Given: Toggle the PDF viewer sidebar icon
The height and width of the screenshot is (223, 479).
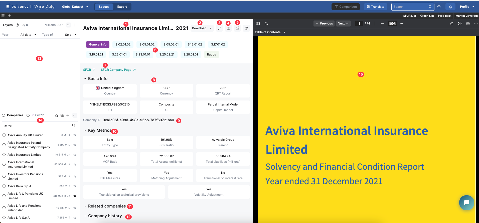Looking at the screenshot, I should point(258,23).
